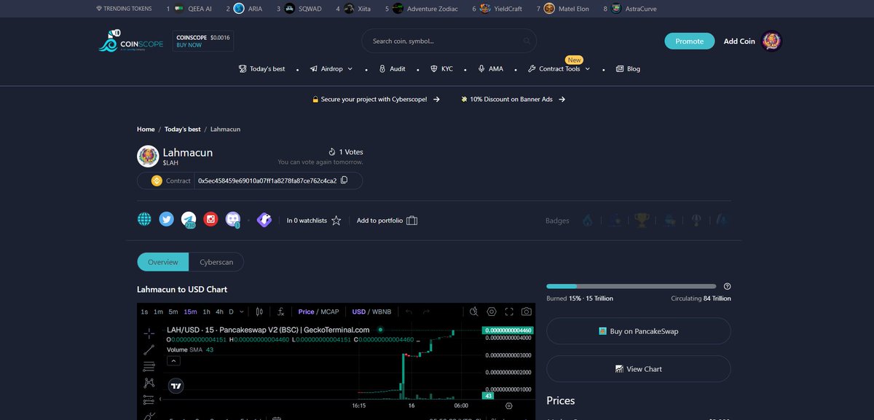Click the Search coin, symbol input field
The height and width of the screenshot is (420, 874).
pos(448,41)
